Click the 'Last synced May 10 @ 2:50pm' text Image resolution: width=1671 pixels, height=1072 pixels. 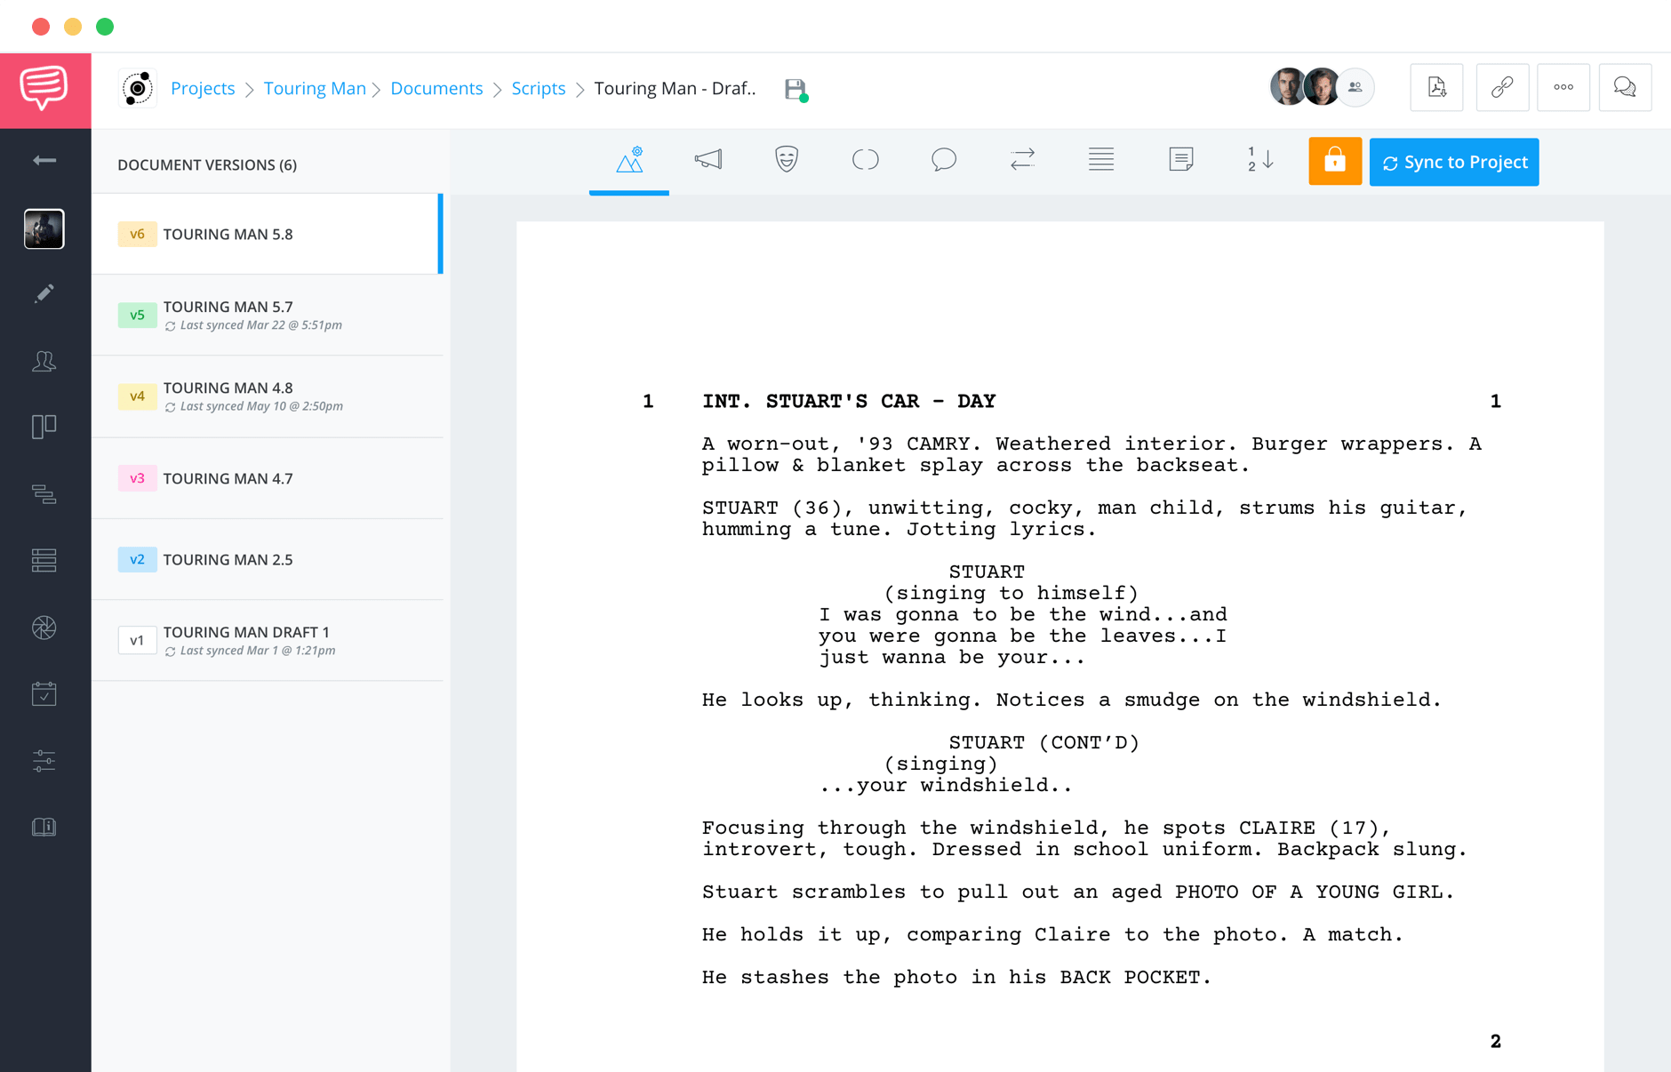(261, 406)
